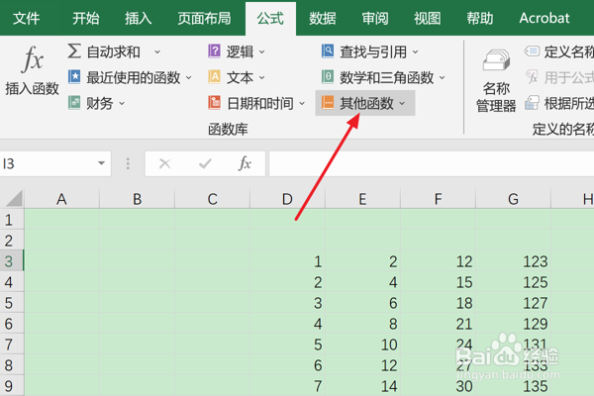The height and width of the screenshot is (396, 594).
Task: Expand the 日期和时间 dropdown arrow
Action: coord(302,103)
